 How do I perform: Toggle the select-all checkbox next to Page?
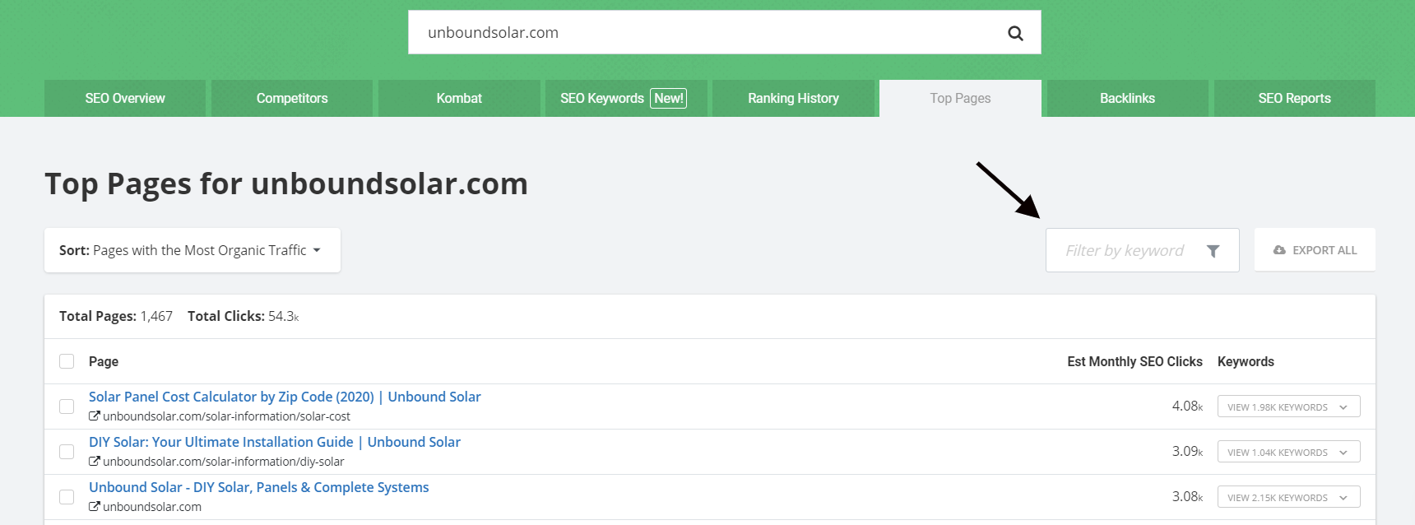[67, 361]
